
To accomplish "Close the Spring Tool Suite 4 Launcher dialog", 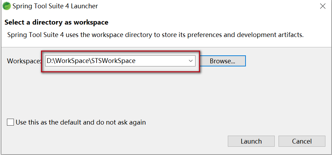I will 322,6.
